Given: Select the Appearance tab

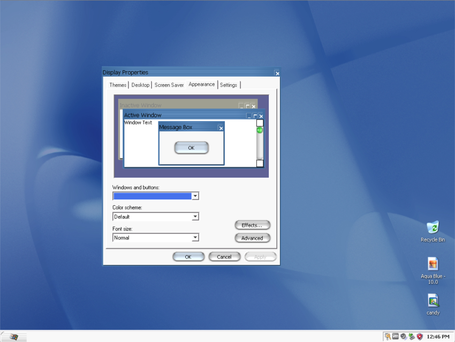Looking at the screenshot, I should click(x=202, y=84).
